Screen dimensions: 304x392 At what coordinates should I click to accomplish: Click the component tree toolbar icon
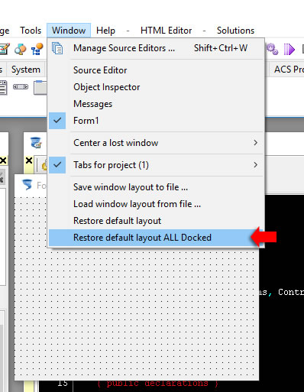coord(37,49)
